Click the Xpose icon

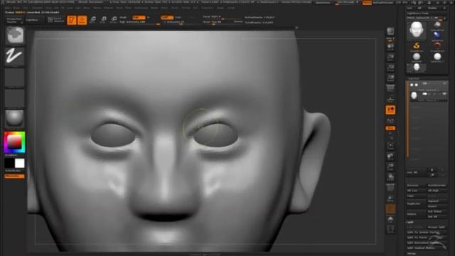[390, 230]
